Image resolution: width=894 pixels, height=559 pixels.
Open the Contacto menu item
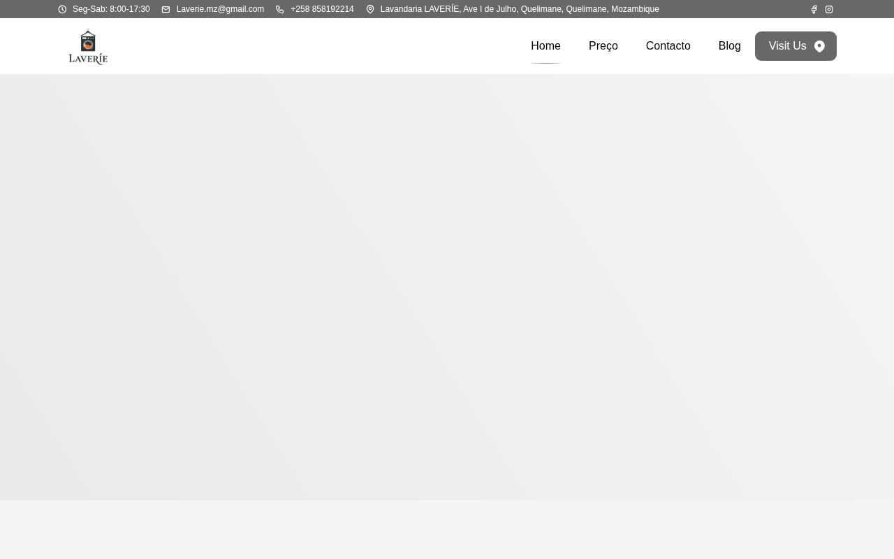point(668,46)
